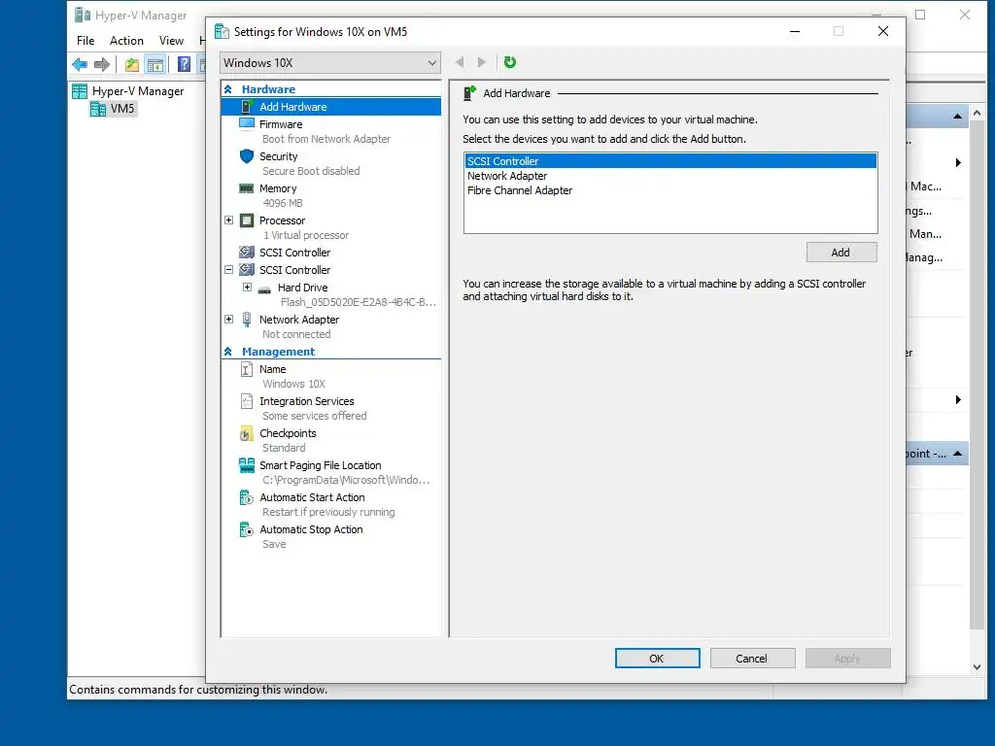Select Automatic Start Action item
995x746 pixels.
pyautogui.click(x=312, y=497)
